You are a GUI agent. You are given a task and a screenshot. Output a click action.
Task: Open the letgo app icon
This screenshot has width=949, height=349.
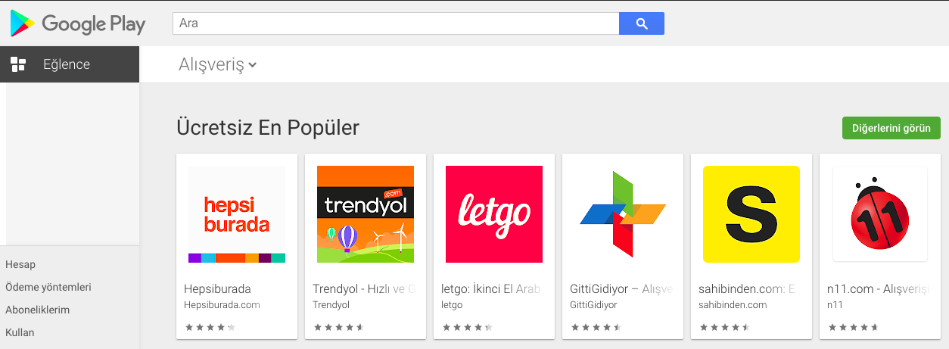coord(494,214)
